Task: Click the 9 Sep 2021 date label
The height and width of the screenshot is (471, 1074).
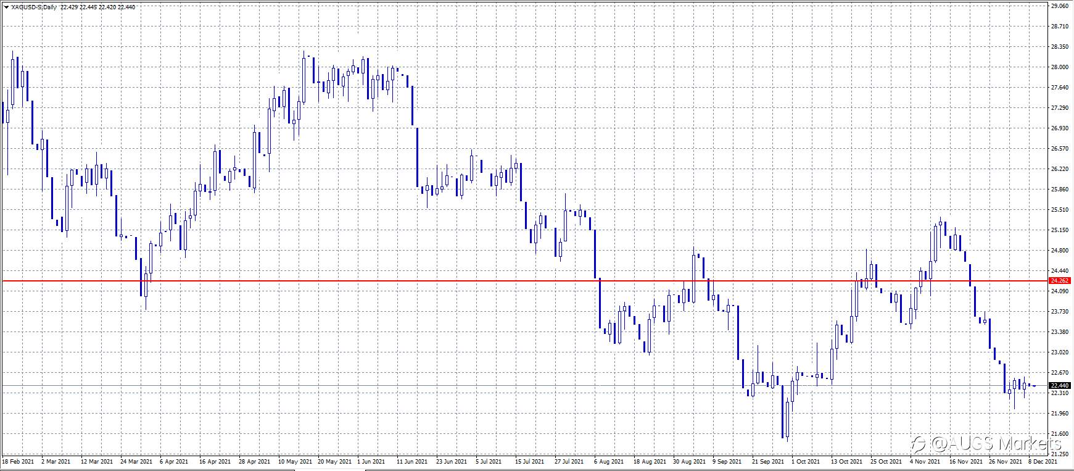Action: tap(727, 461)
